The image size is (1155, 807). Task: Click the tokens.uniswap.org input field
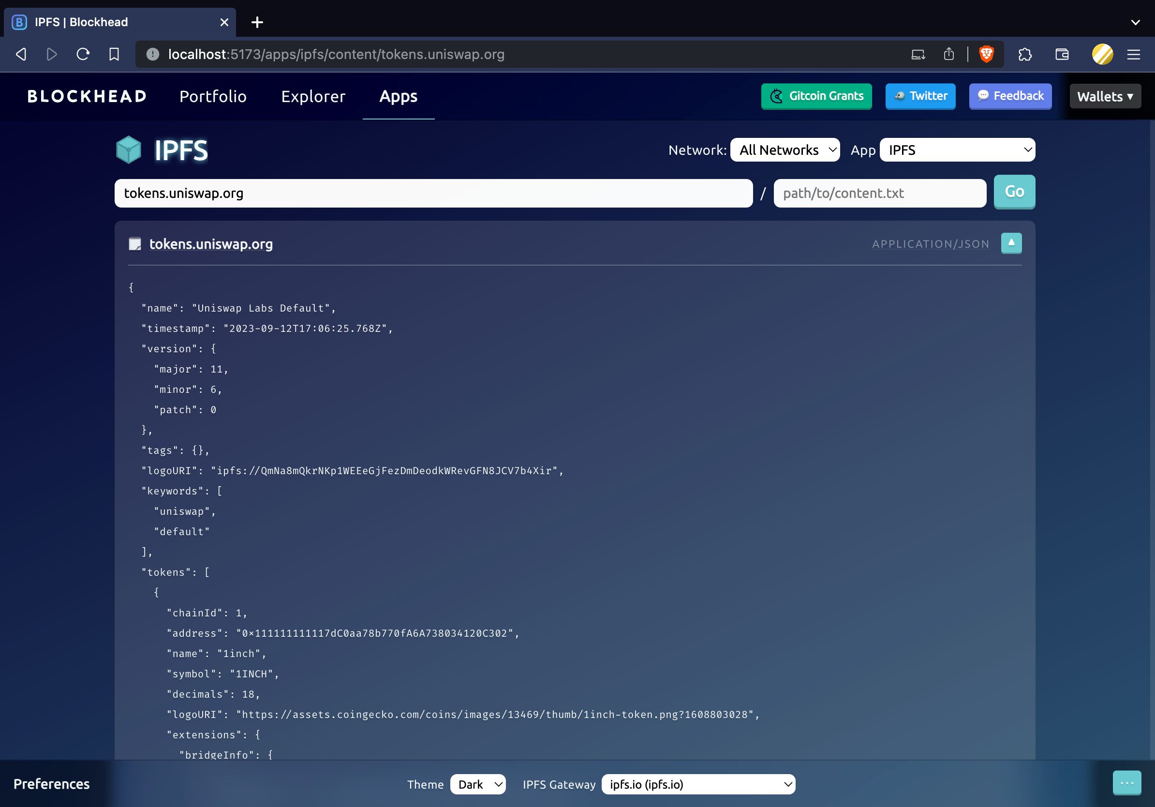coord(434,193)
